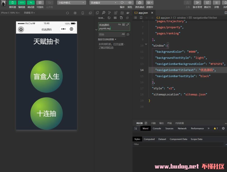Toggle match case (Aa) in search
The width and height of the screenshot is (227, 172).
pos(119,24)
